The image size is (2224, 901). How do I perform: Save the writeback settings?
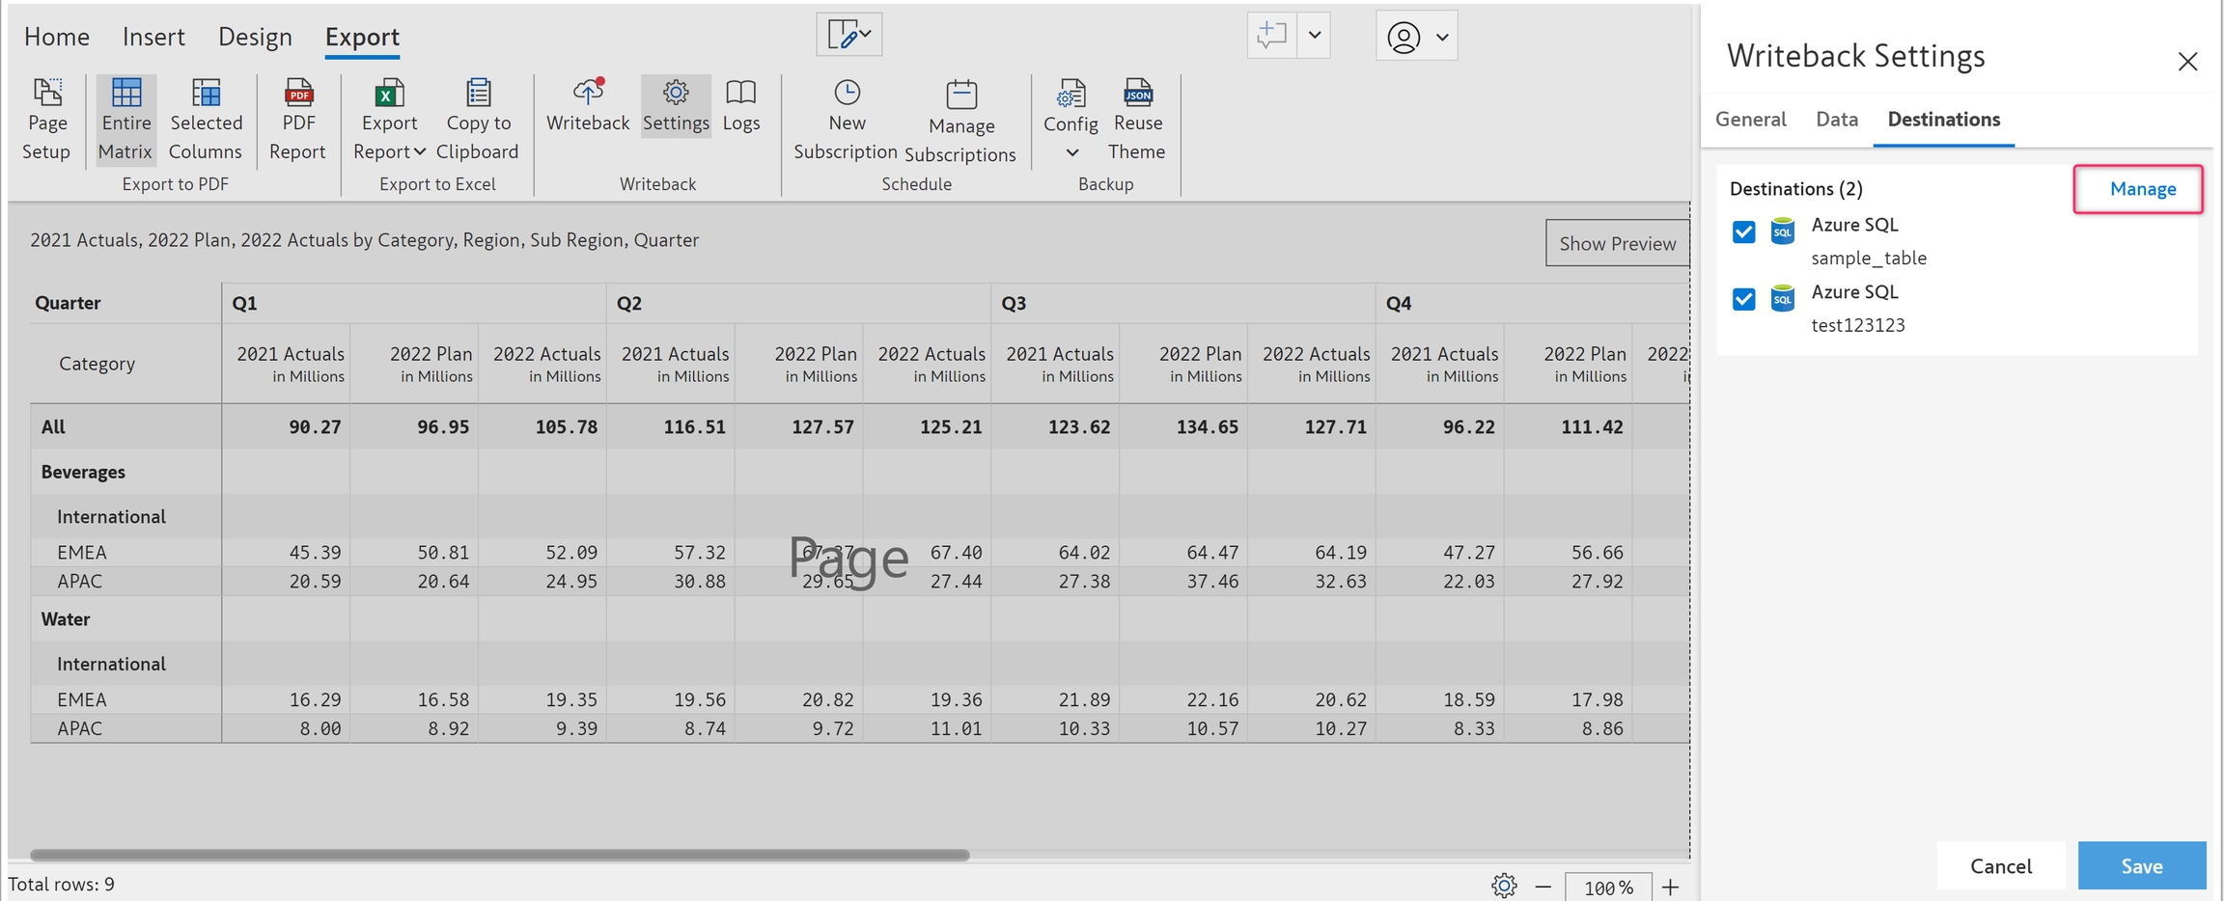pyautogui.click(x=2140, y=865)
